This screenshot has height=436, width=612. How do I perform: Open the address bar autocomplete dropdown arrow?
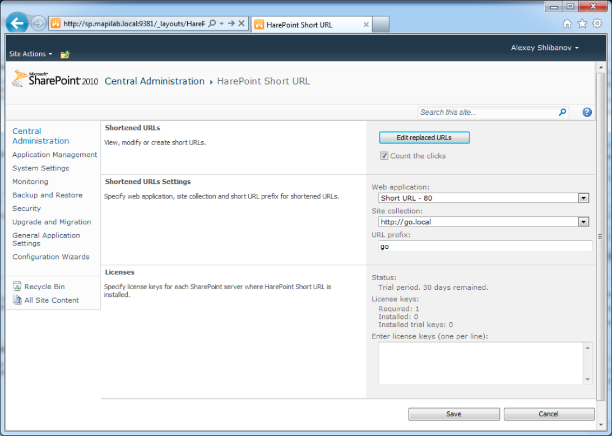[x=222, y=24]
